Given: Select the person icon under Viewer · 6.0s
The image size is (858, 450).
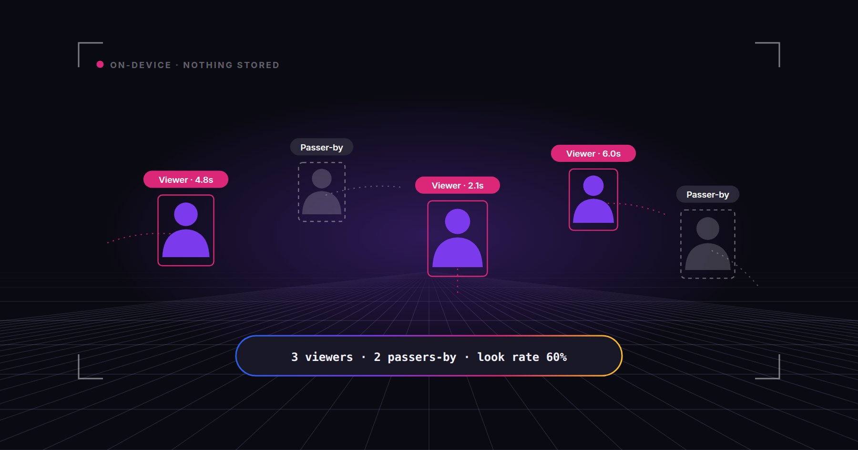Looking at the screenshot, I should [593, 200].
